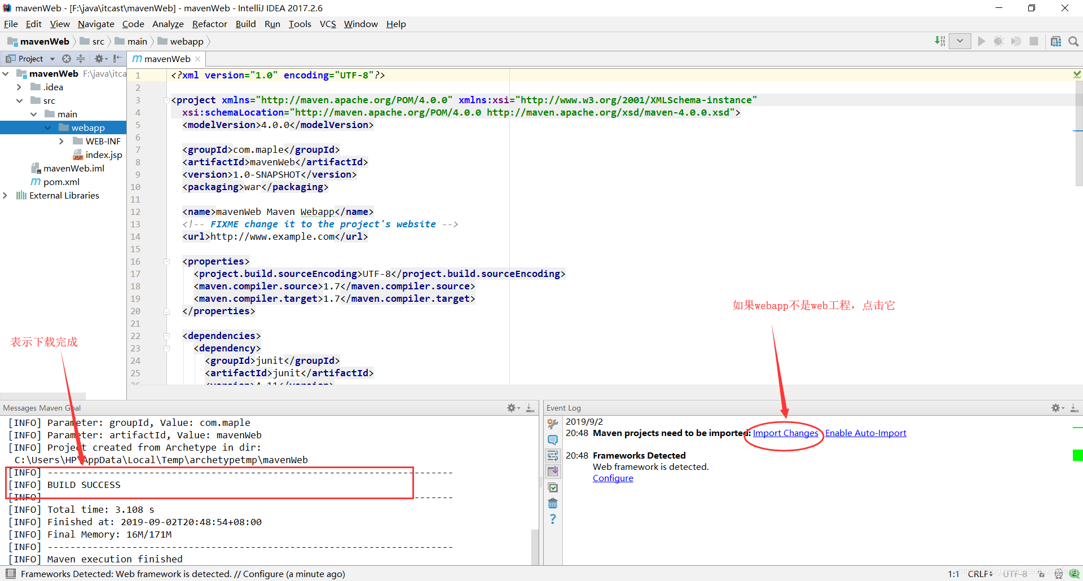Click Scroll from Source target icon
This screenshot has height=581, width=1083.
pos(67,59)
